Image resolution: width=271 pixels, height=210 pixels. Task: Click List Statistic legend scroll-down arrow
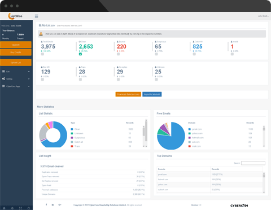click(x=144, y=146)
